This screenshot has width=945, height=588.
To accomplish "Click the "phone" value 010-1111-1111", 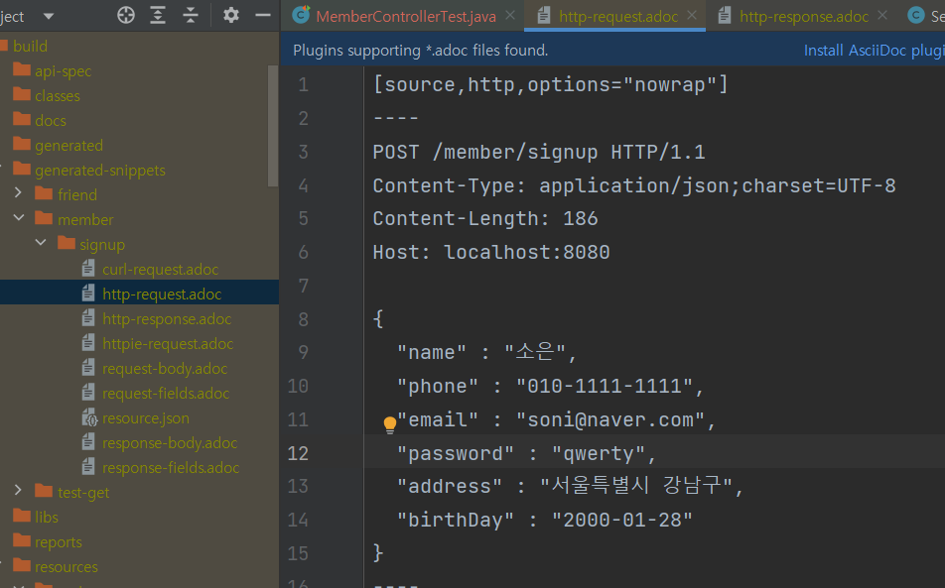I will click(605, 386).
